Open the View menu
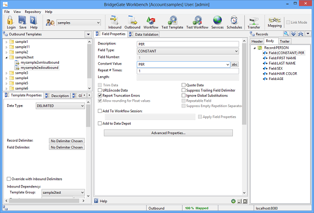 (x=17, y=12)
